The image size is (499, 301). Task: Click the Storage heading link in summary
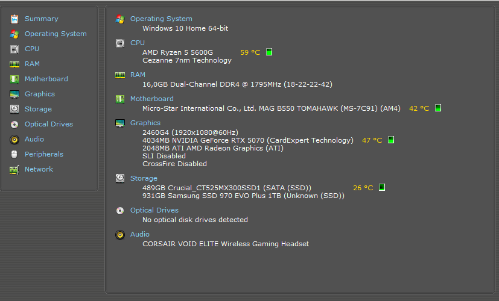click(144, 178)
